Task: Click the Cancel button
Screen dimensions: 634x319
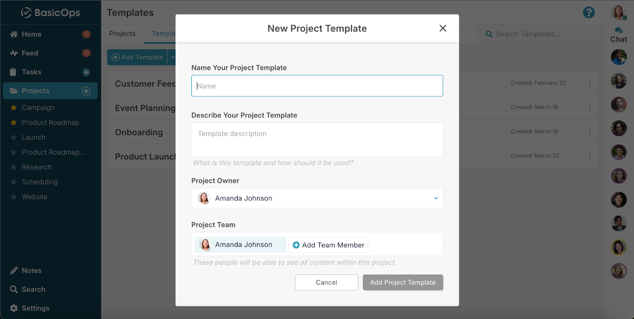Action: (x=327, y=283)
